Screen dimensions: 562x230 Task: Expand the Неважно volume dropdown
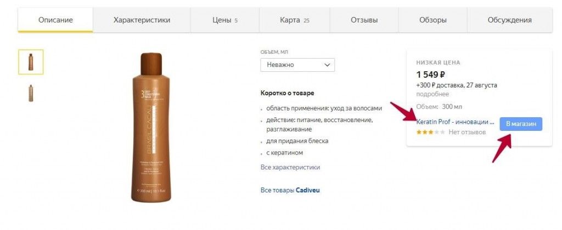(297, 65)
